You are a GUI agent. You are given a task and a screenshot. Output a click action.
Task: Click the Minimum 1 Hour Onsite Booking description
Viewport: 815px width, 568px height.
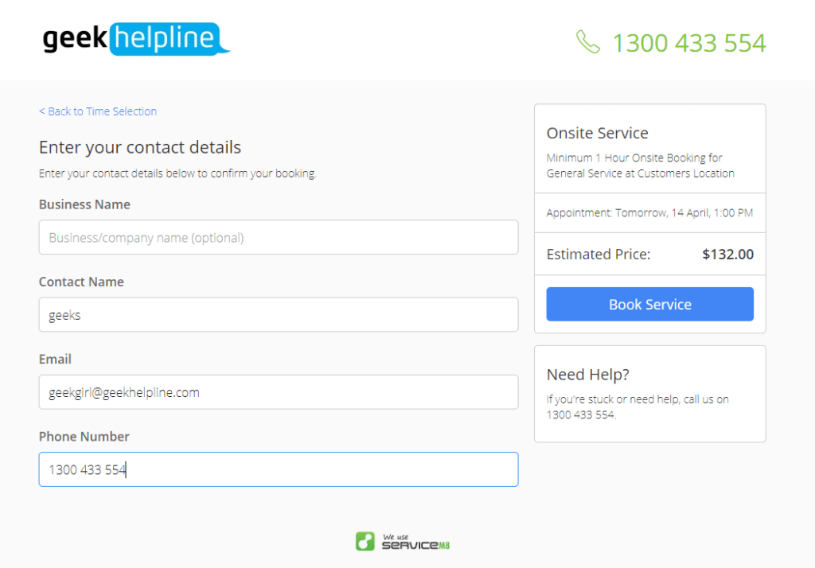[x=641, y=165]
